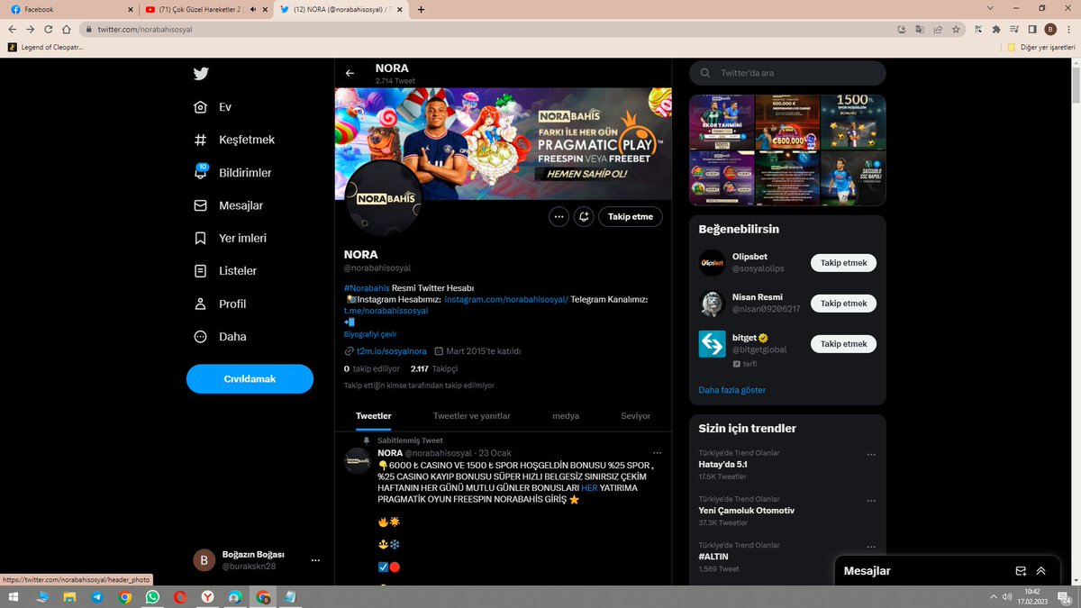Follow Olipsbet with Takip etmek
Image resolution: width=1081 pixels, height=608 pixels.
coord(843,263)
